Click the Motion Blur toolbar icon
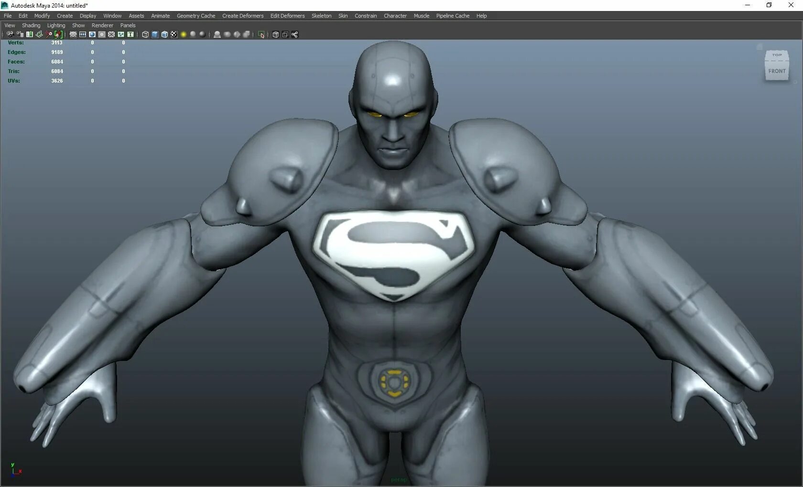Image resolution: width=803 pixels, height=487 pixels. 227,34
